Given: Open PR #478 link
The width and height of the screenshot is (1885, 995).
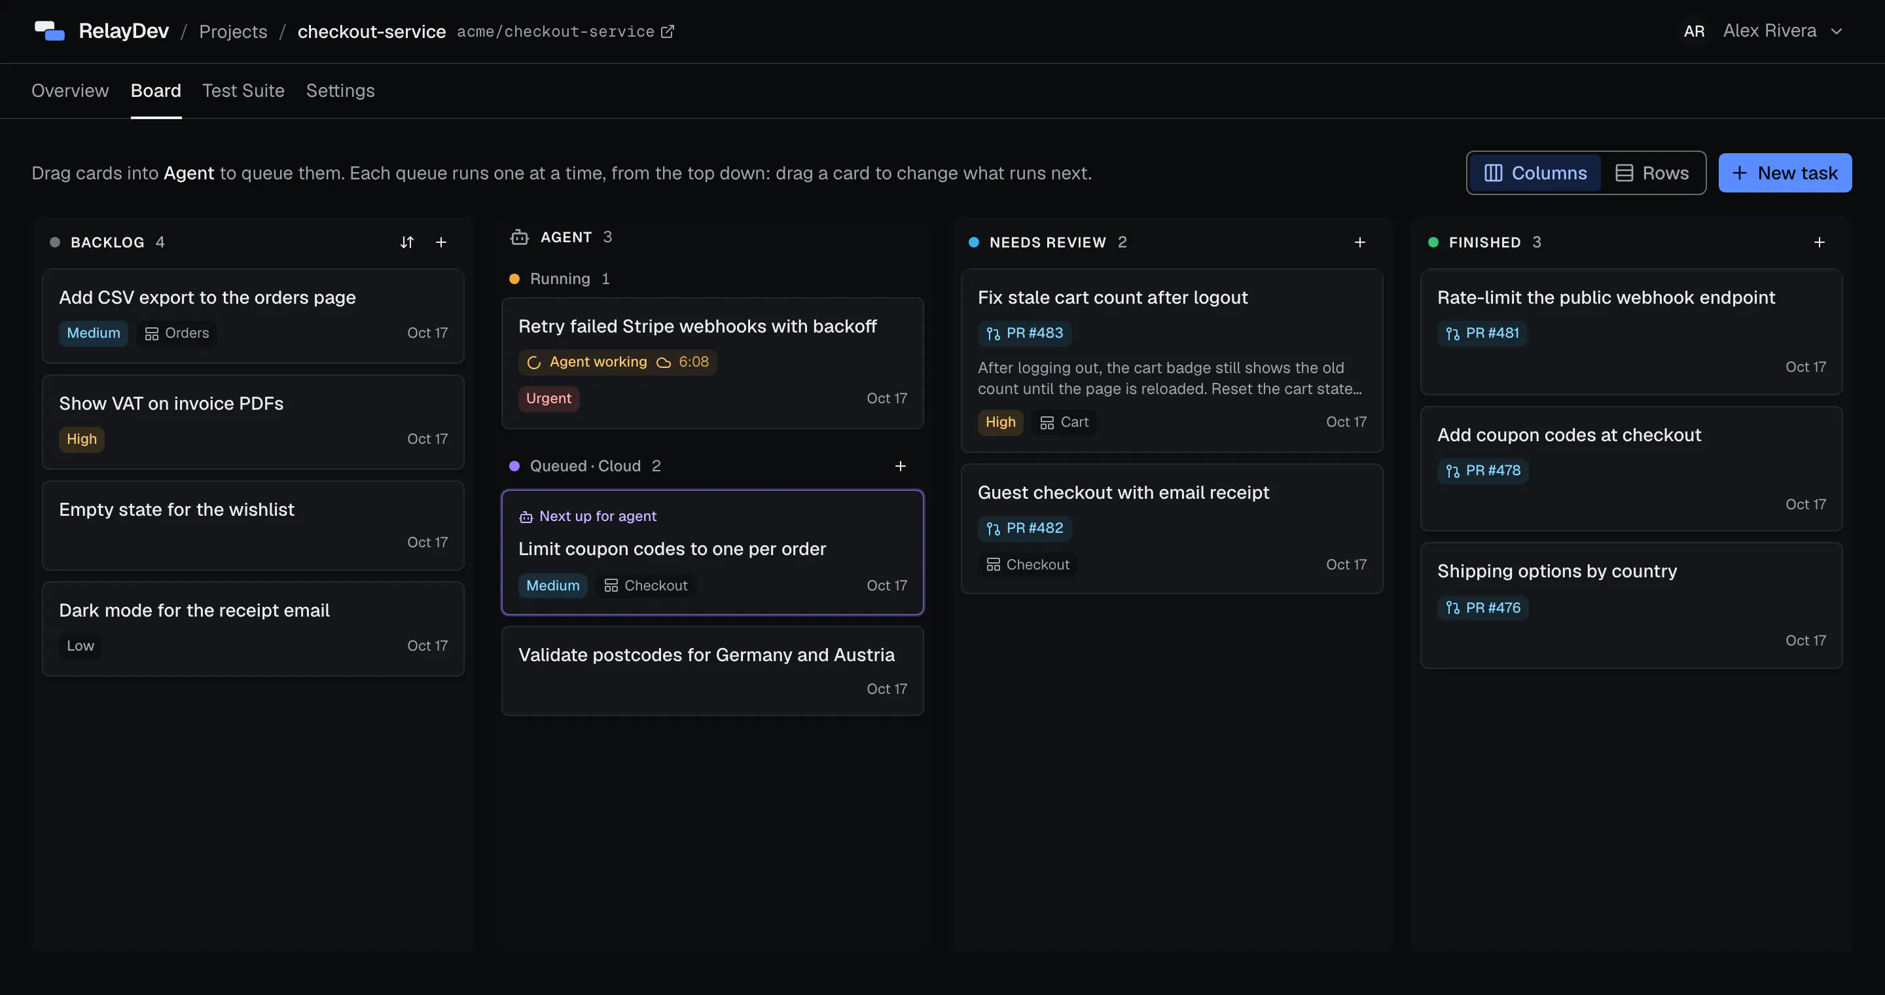Looking at the screenshot, I should [x=1483, y=471].
